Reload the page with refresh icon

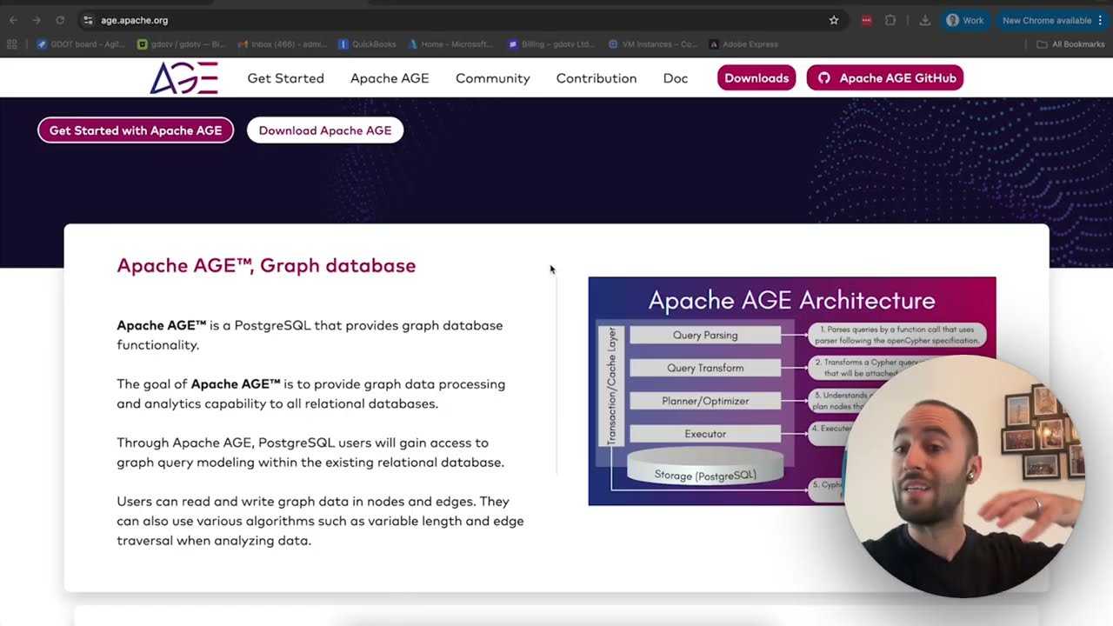click(x=60, y=20)
